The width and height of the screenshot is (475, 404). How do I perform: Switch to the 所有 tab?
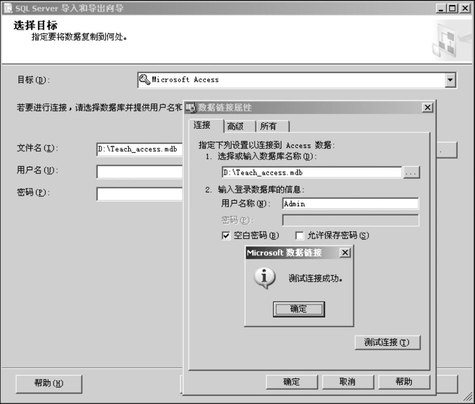point(272,126)
